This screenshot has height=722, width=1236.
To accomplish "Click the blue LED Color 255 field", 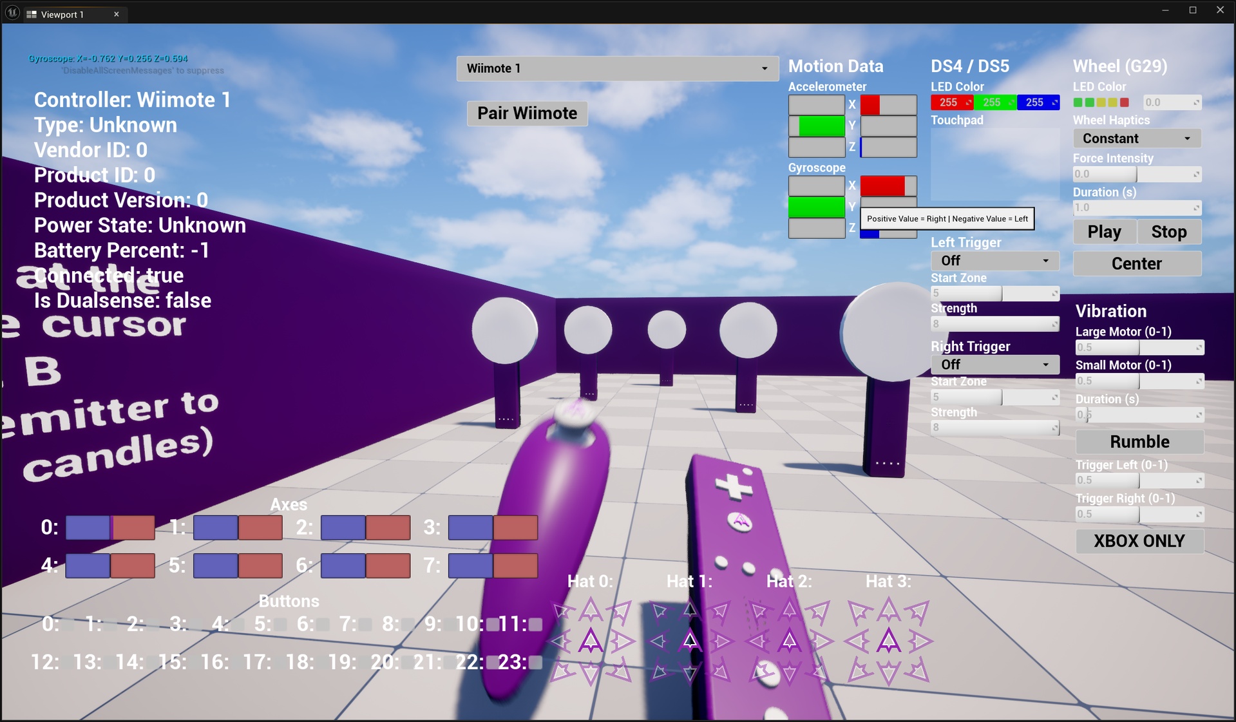I will [x=1038, y=102].
